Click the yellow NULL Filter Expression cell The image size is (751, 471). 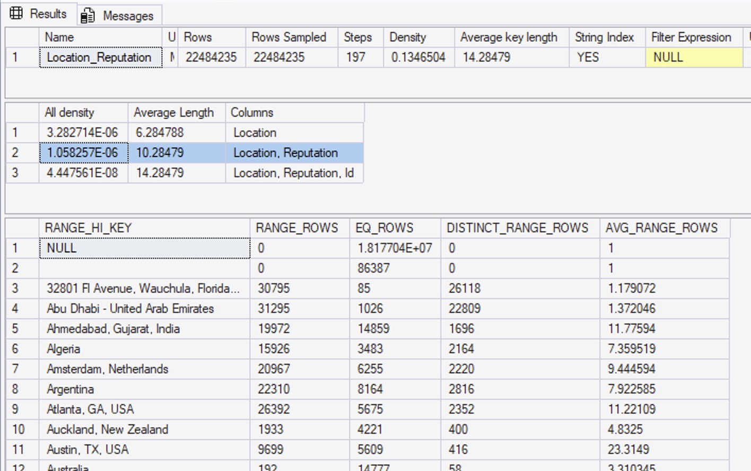[693, 57]
